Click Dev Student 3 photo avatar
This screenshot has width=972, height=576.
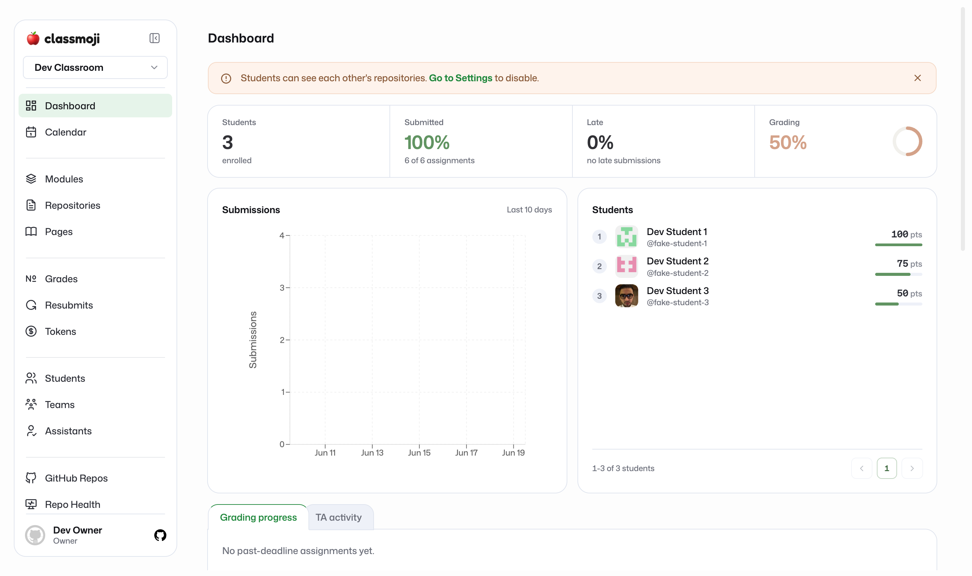click(x=626, y=296)
